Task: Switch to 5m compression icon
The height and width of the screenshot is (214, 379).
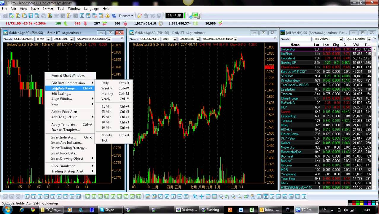Action: 291,196
